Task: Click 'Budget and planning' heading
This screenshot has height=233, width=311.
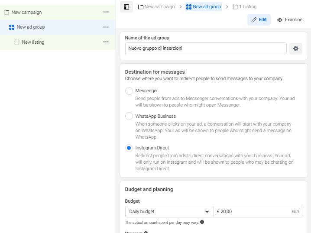Action: click(x=149, y=189)
